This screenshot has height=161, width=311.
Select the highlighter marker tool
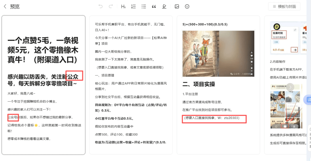(x=164, y=6)
